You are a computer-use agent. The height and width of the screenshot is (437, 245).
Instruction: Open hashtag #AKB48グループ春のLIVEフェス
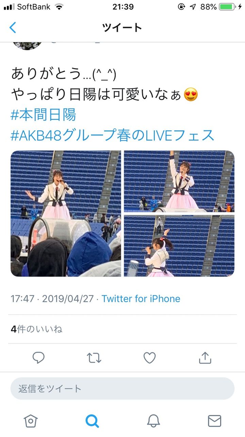click(x=113, y=136)
